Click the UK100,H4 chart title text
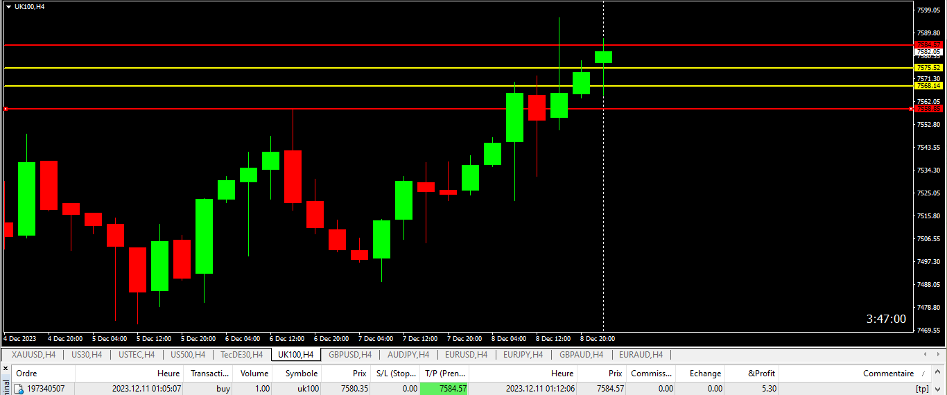The image size is (947, 395). (30, 6)
